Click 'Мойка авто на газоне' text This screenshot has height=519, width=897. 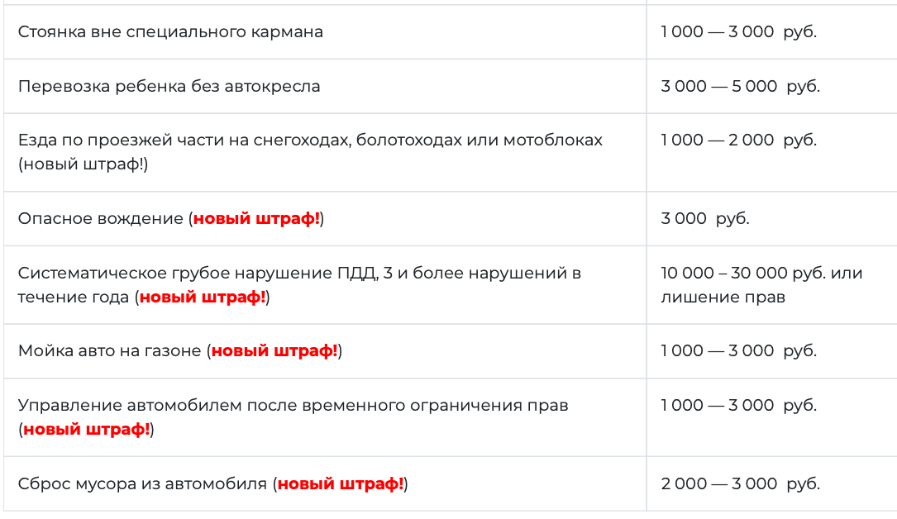[x=110, y=351]
